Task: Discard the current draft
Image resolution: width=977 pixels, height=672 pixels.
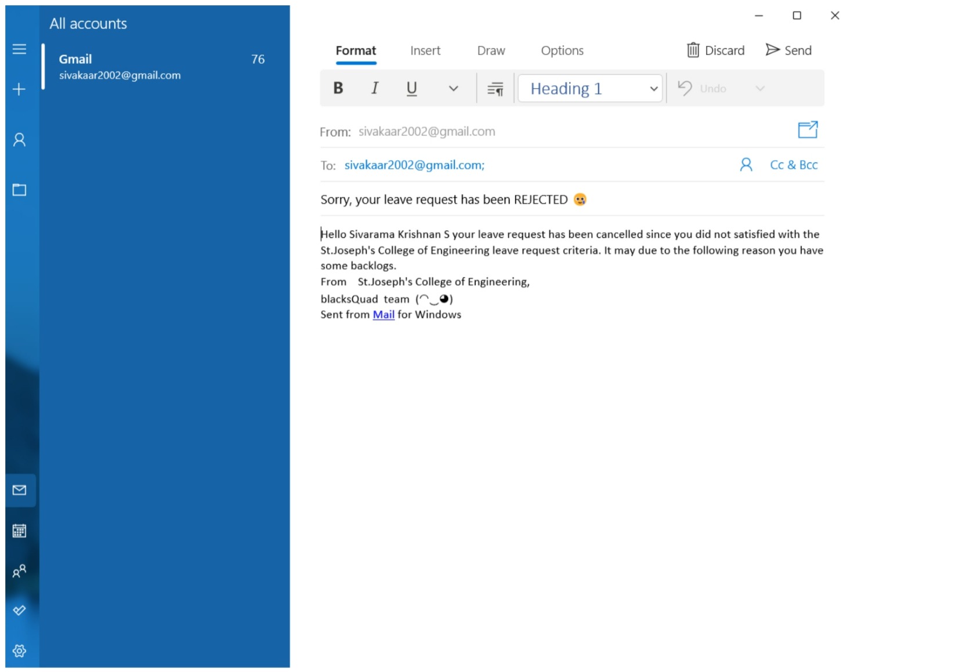Action: tap(716, 50)
